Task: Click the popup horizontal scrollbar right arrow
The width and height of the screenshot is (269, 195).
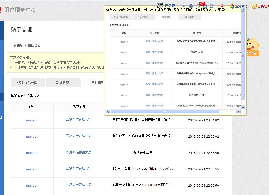Action: click(x=238, y=112)
